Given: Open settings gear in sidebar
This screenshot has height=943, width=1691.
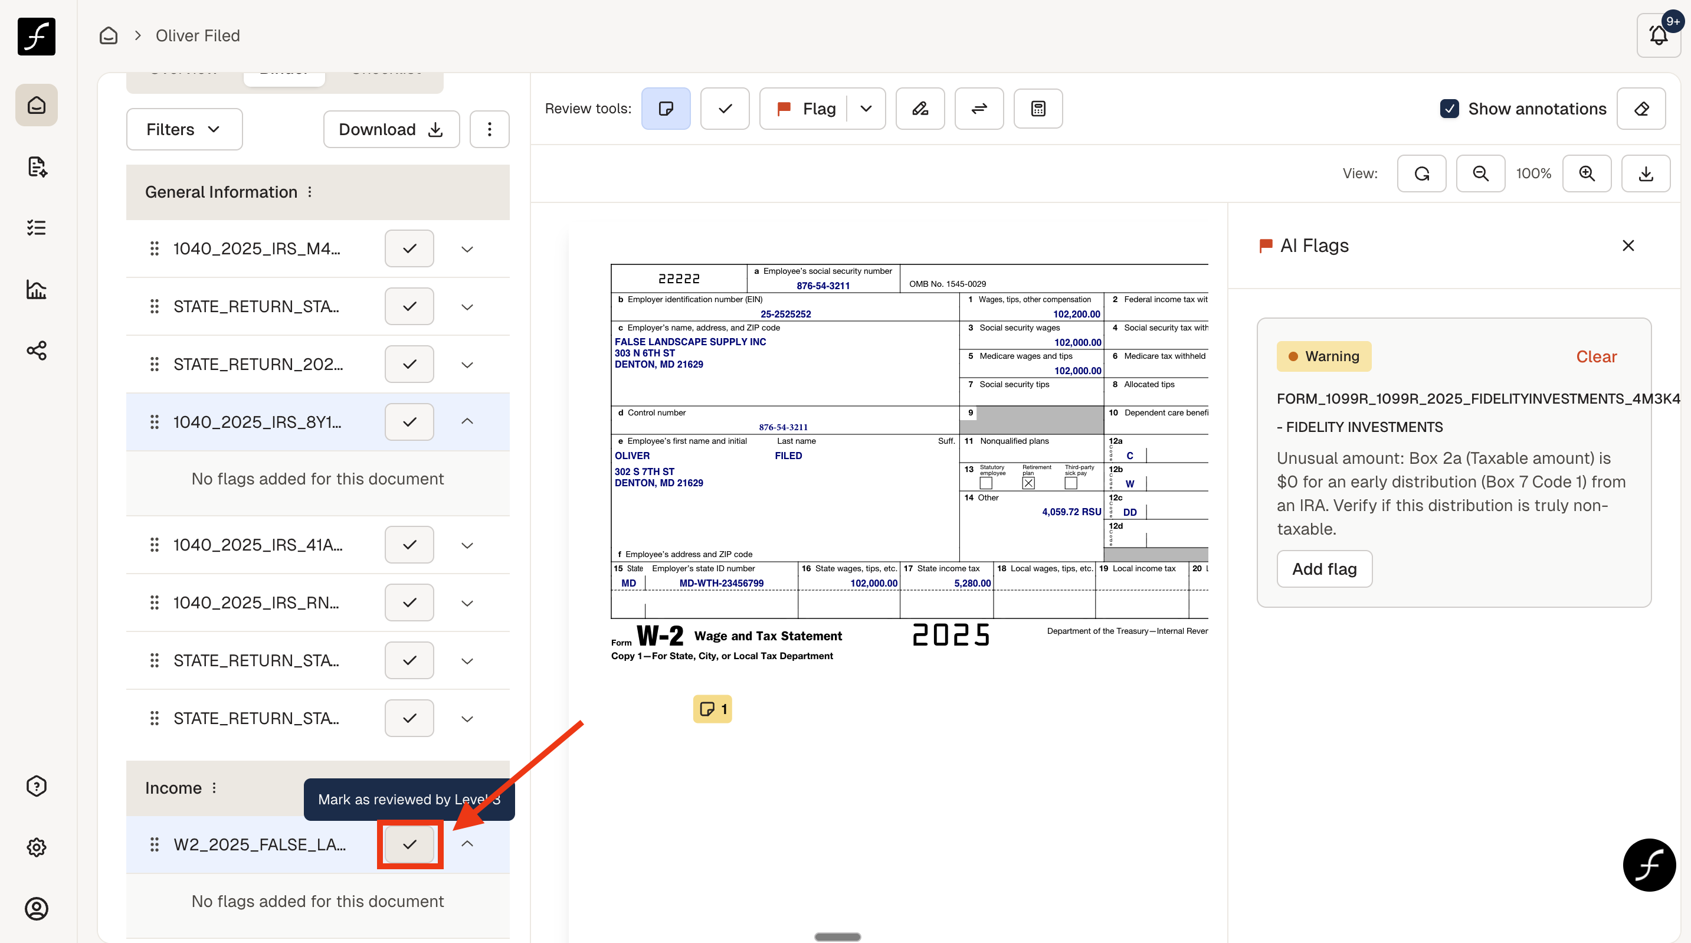Looking at the screenshot, I should pyautogui.click(x=37, y=847).
